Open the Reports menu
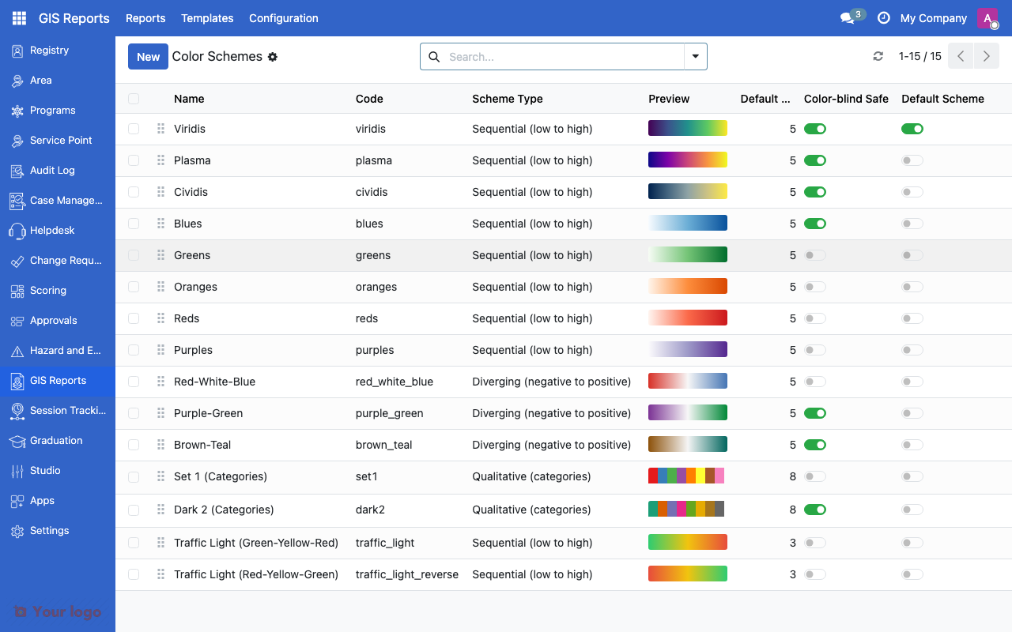 pyautogui.click(x=145, y=18)
